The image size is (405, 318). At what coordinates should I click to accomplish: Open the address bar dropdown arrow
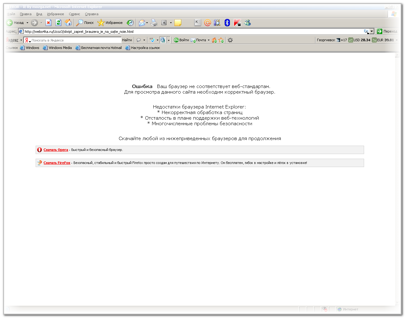372,31
